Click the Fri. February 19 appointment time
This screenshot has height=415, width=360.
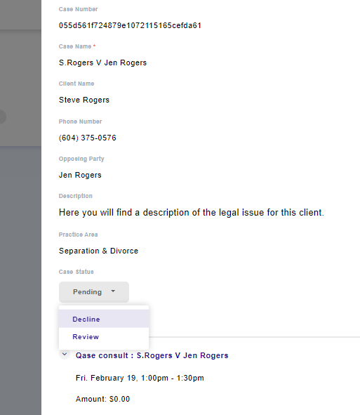pos(140,378)
